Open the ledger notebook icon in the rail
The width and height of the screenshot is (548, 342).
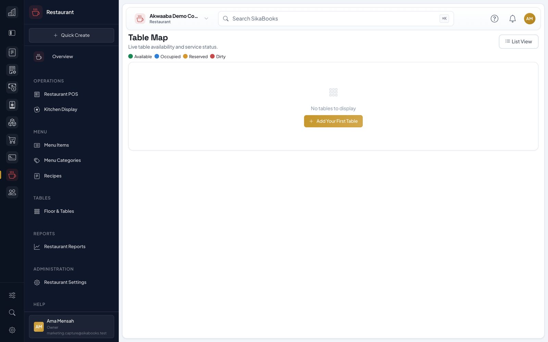click(12, 52)
